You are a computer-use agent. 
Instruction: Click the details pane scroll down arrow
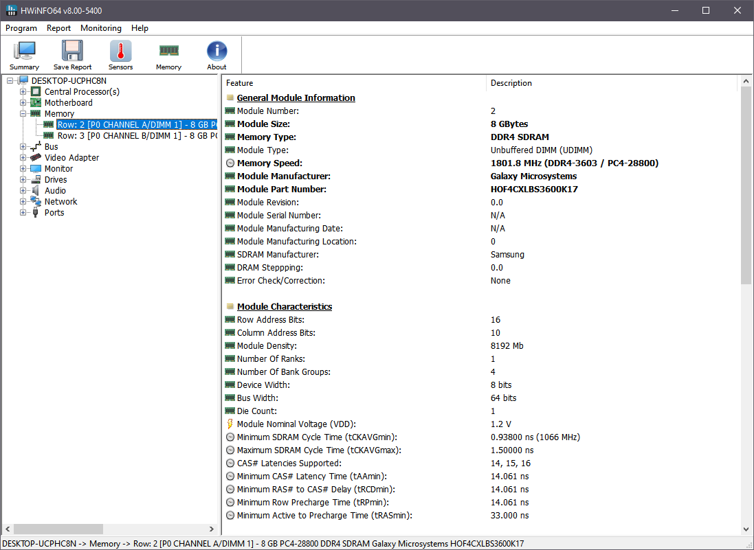point(746,529)
